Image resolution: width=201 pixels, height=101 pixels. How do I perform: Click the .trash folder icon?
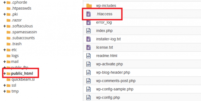[9, 44]
